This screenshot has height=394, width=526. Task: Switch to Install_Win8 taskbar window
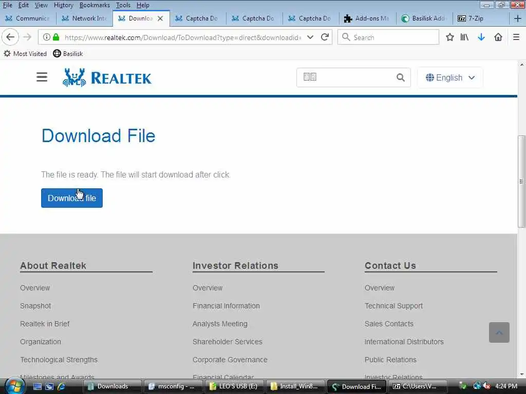click(295, 386)
